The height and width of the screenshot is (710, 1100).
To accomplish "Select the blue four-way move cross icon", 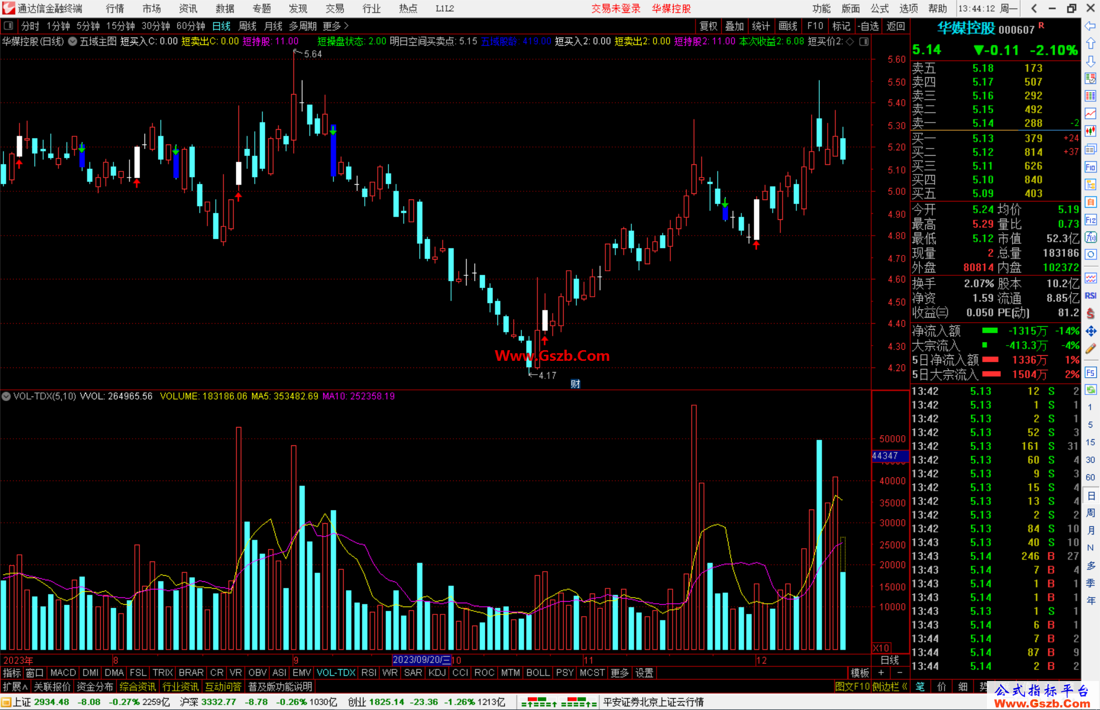I will (1090, 331).
